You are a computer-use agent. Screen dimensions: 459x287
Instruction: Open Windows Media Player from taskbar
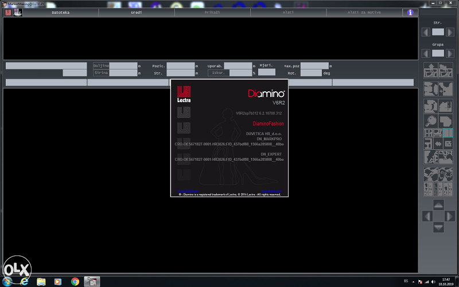(x=58, y=282)
